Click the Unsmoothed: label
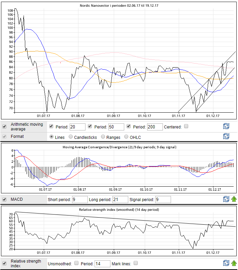Image resolution: width=238 pixels, height=270 pixels. click(60, 264)
